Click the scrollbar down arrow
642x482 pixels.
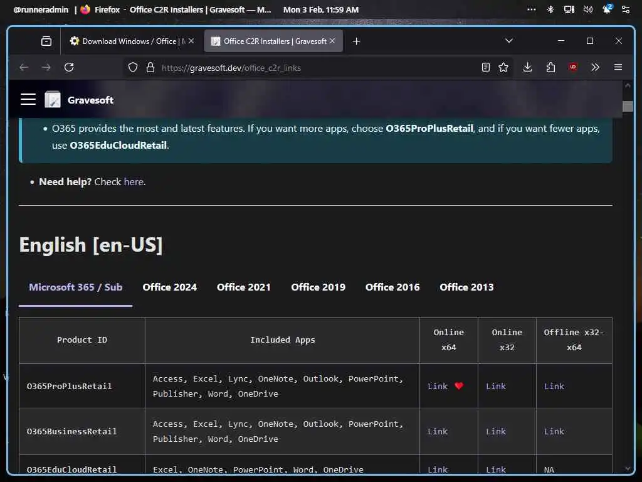[x=627, y=468]
